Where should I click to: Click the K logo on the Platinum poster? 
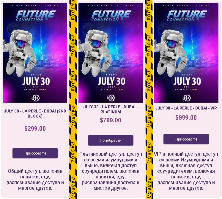coord(111,98)
